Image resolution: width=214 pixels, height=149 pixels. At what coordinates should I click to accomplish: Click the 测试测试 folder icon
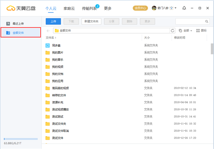click(47, 116)
